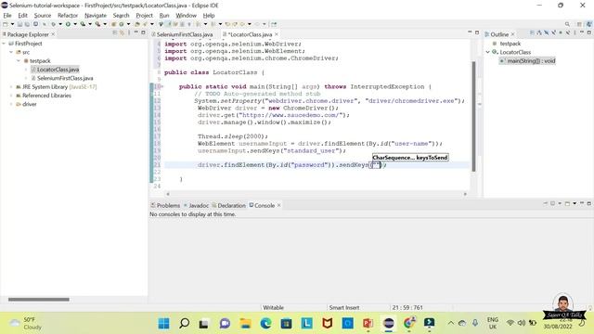594x334 pixels.
Task: Expand the JRE System Library node
Action: (x=11, y=86)
